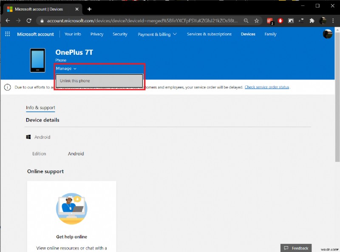This screenshot has width=340, height=252.
Task: Open the Microsoft apps grid launcher
Action: click(x=7, y=34)
